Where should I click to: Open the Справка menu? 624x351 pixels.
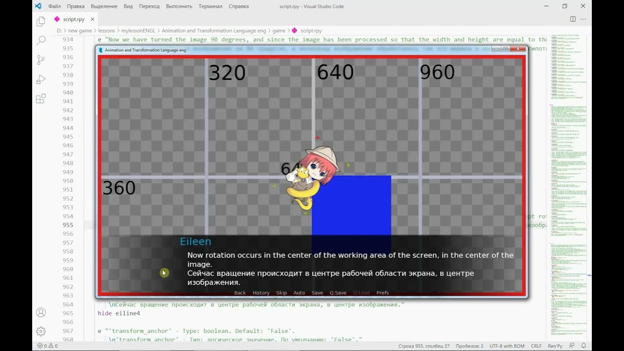(x=238, y=6)
